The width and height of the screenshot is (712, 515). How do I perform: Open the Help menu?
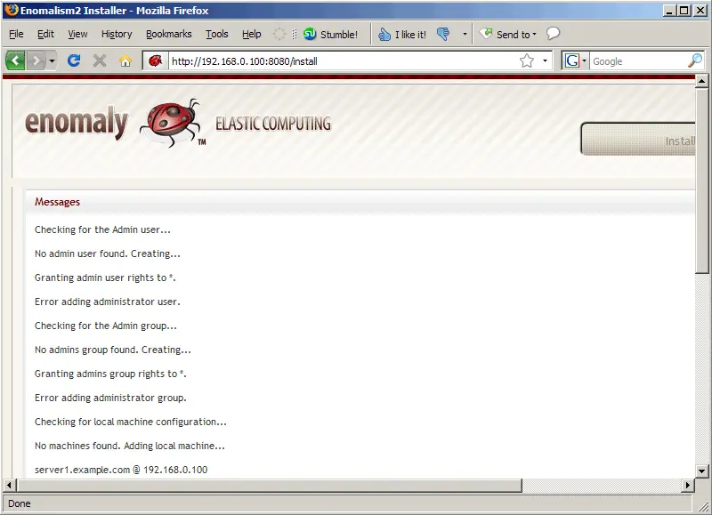coord(252,34)
